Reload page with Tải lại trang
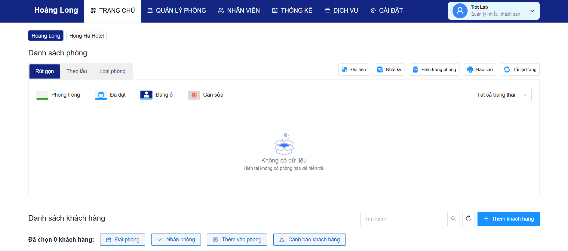568x251 pixels. [x=520, y=70]
